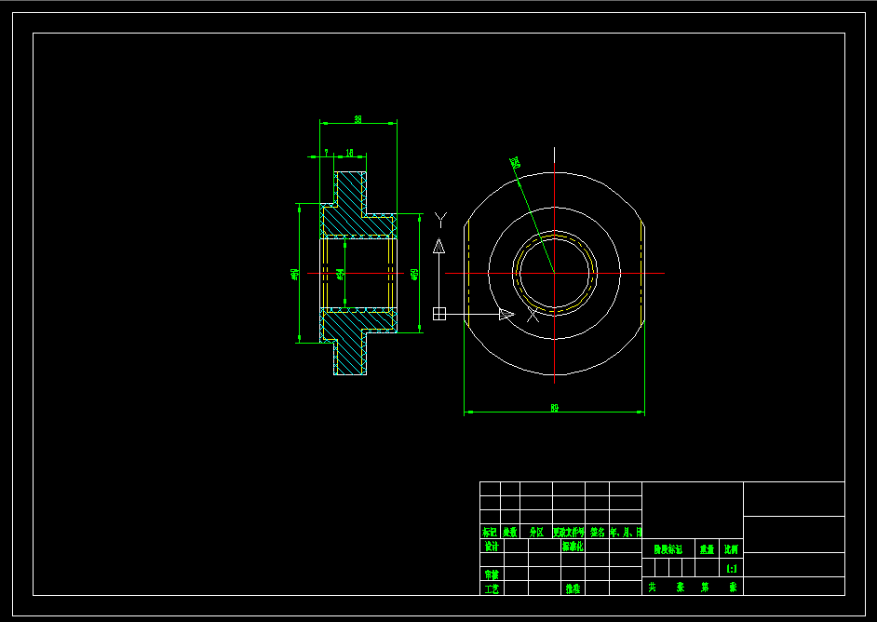
Task: Click the 签名 title block cell
Action: click(598, 532)
